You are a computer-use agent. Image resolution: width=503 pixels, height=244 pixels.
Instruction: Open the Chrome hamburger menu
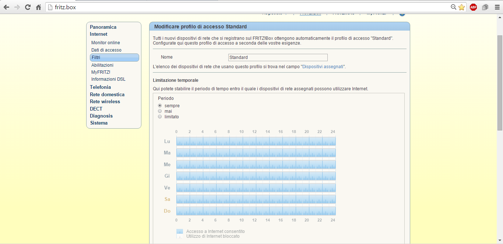(496, 7)
